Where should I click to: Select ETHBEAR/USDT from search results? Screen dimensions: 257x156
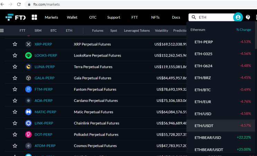pos(221,149)
